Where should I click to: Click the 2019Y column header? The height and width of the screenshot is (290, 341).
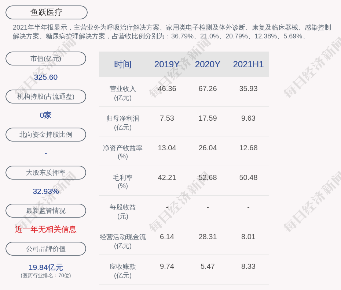[x=167, y=64]
